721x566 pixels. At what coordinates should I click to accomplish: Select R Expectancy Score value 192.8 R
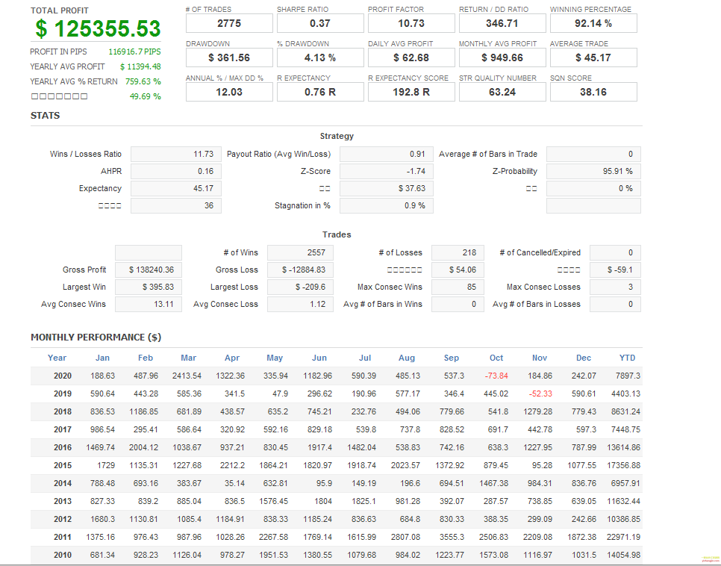coord(411,92)
